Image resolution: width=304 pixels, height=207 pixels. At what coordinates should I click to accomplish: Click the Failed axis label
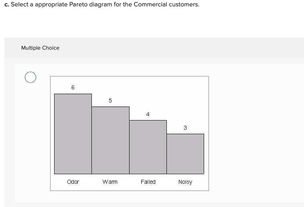pos(148,182)
